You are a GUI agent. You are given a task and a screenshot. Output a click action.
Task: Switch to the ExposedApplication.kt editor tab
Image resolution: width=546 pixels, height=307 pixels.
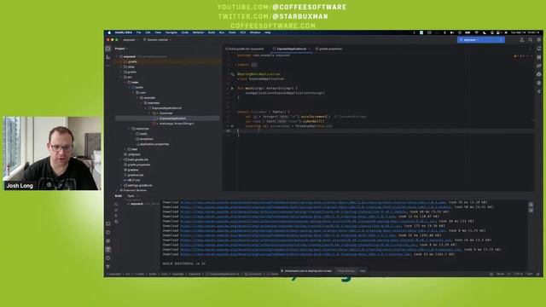[x=291, y=49]
